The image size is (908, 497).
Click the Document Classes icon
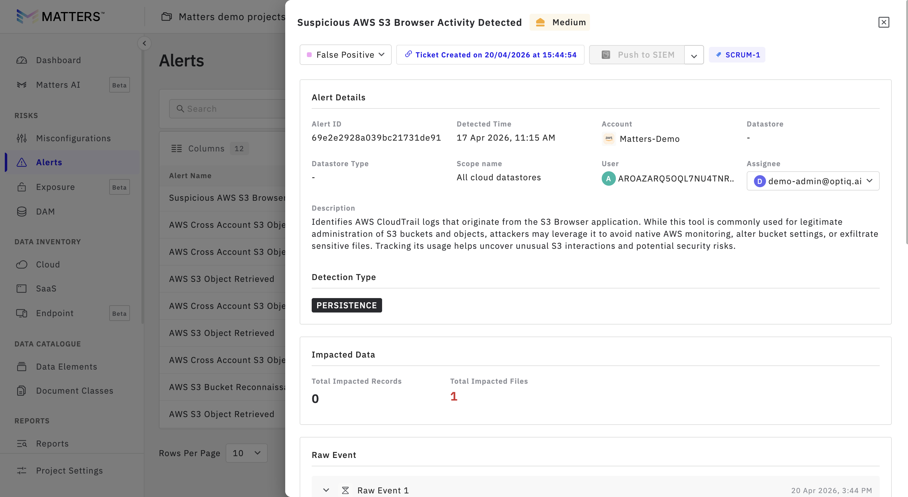(x=21, y=391)
